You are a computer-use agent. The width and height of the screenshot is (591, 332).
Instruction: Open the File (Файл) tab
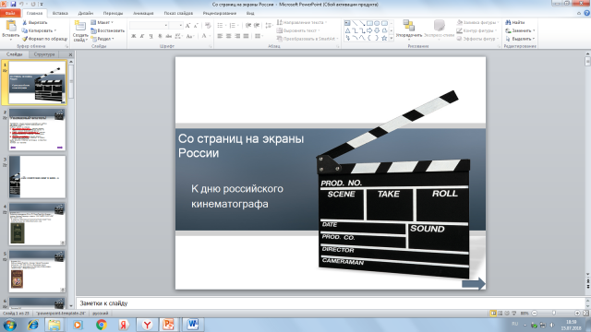tap(10, 13)
